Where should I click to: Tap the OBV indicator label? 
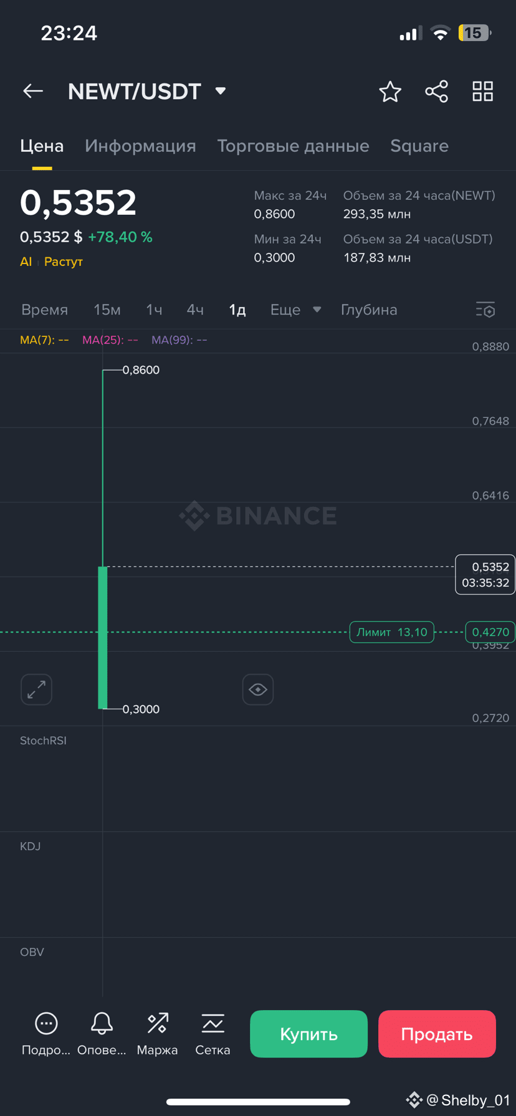point(32,952)
